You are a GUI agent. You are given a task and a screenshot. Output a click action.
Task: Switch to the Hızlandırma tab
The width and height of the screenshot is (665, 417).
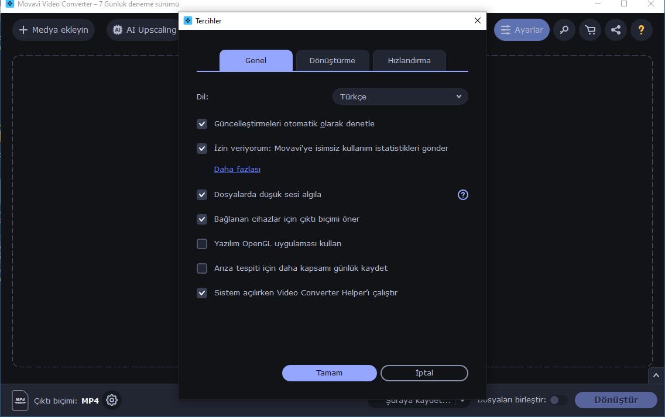[x=409, y=60]
